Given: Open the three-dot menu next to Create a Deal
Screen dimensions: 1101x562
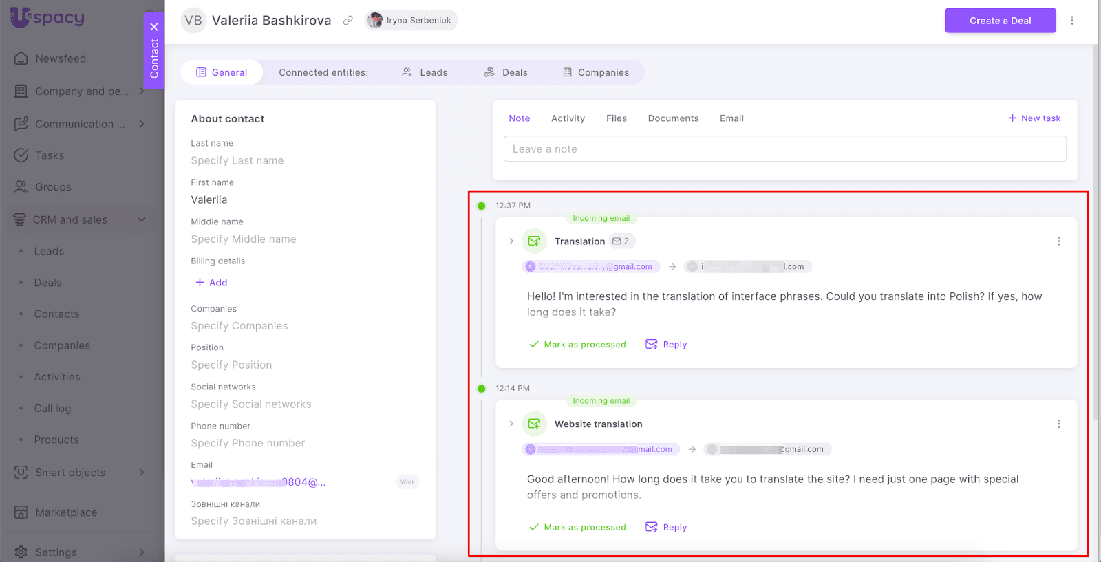Looking at the screenshot, I should (1071, 21).
